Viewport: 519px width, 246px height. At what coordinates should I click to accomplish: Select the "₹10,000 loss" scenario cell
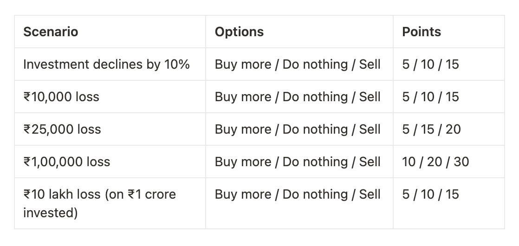tap(61, 97)
